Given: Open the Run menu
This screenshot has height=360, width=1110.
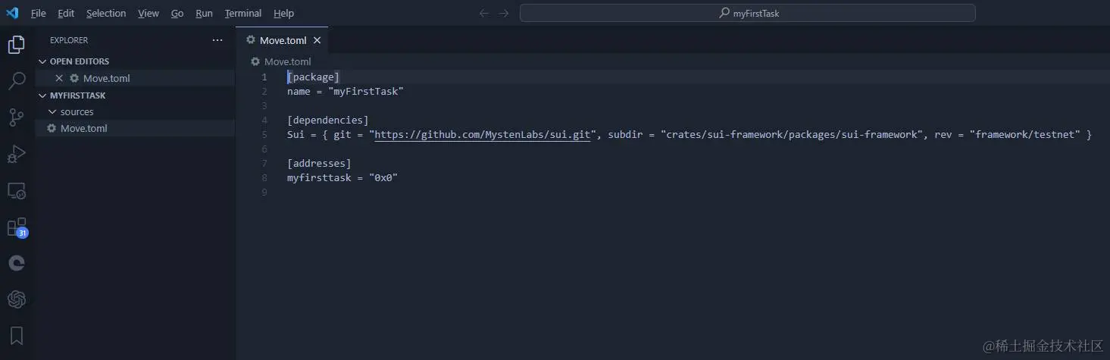Looking at the screenshot, I should pyautogui.click(x=204, y=13).
